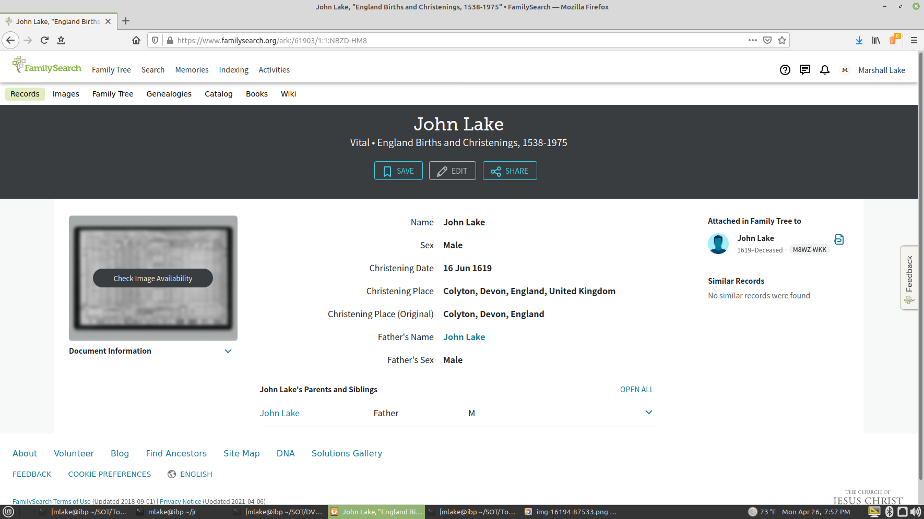Switch to the Images tab
This screenshot has width=924, height=519.
[66, 94]
